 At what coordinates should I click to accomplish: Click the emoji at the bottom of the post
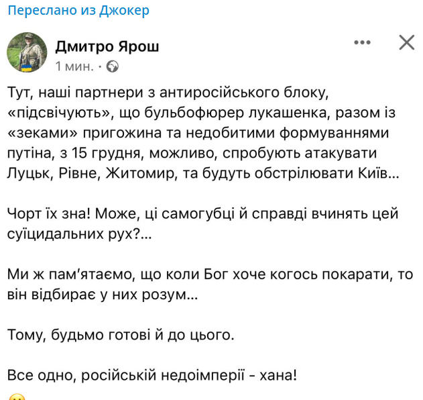17,397
